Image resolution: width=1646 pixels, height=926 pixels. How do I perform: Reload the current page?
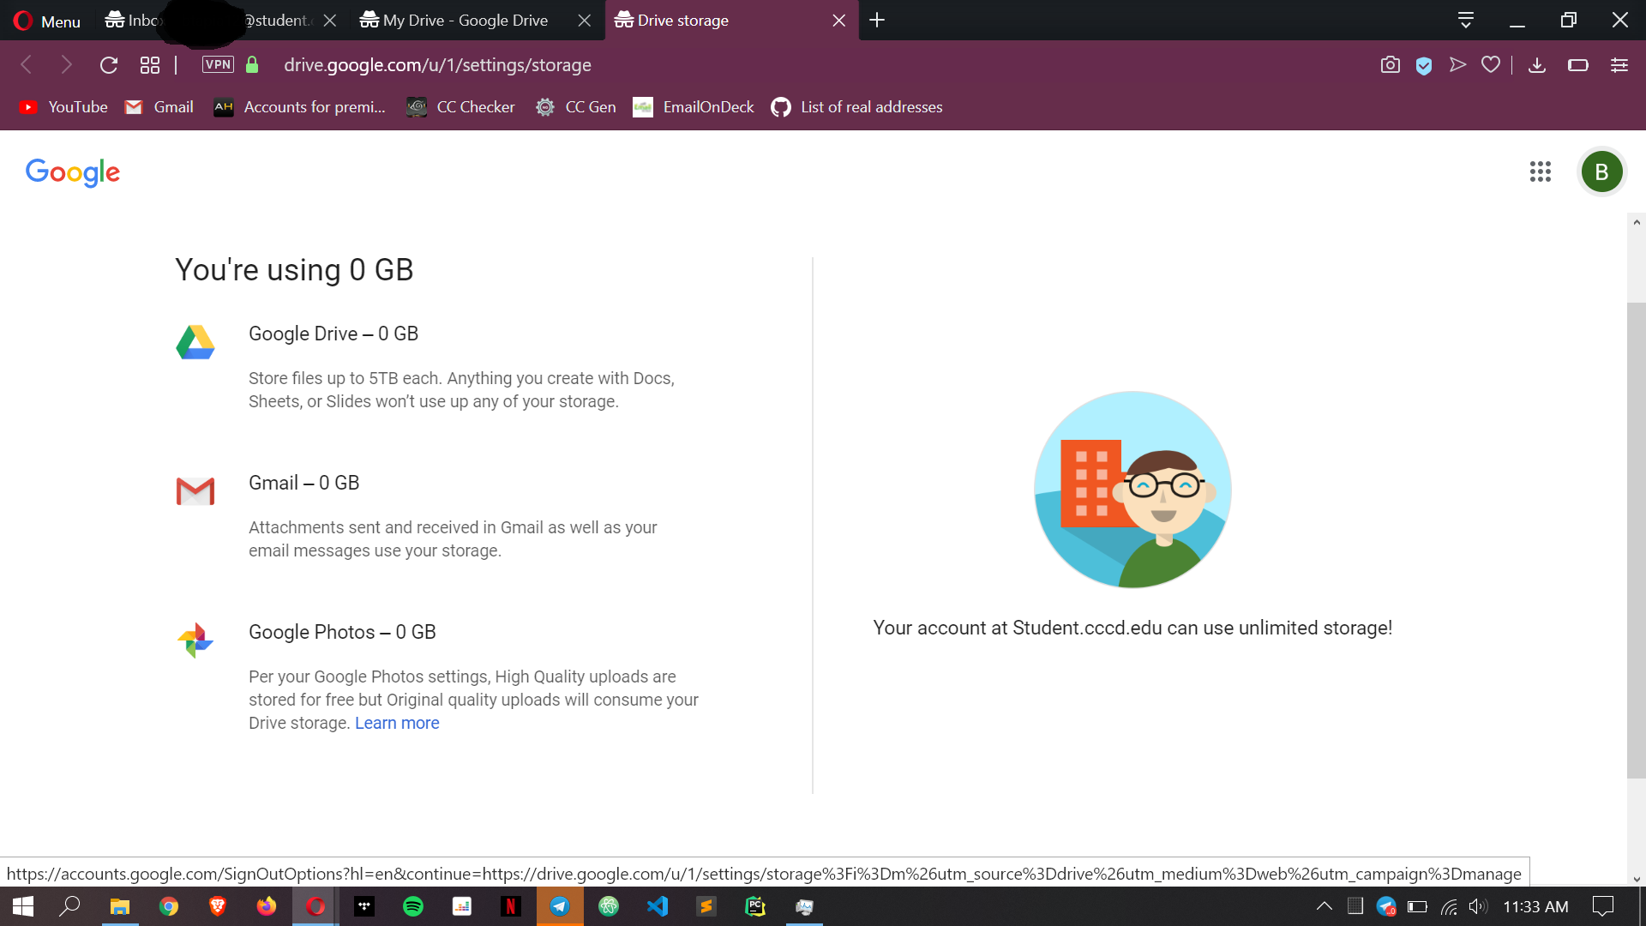[x=108, y=65]
